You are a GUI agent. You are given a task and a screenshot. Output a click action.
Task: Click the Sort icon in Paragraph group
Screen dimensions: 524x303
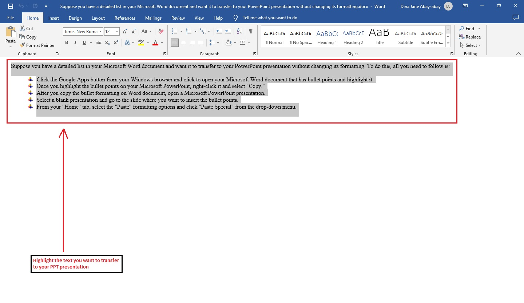pos(239,31)
